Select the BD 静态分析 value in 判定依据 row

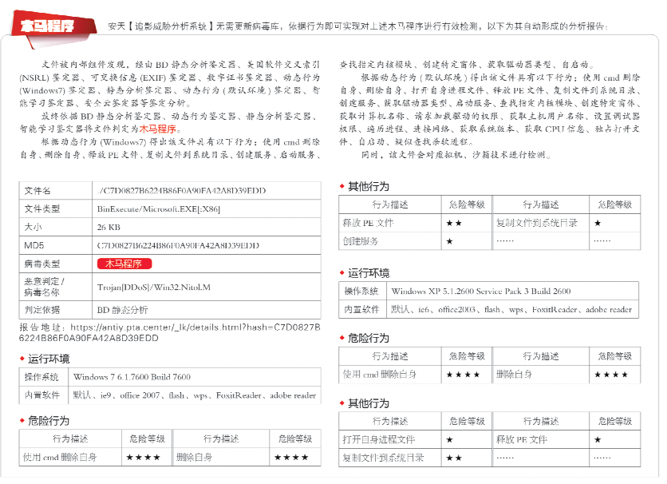coord(123,310)
